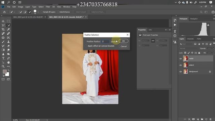This screenshot has width=215, height=121.
Task: Open the collapsed History panel icon
Action: click(x=175, y=20)
